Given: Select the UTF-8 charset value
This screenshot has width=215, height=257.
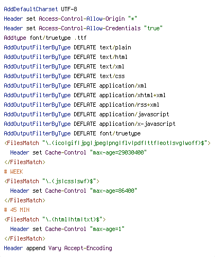Looking at the screenshot, I should coord(69,9).
